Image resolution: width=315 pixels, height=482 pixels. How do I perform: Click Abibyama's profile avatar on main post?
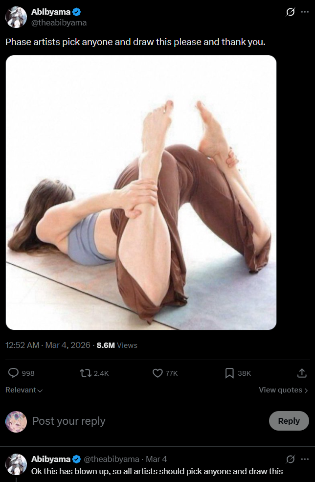coord(16,17)
